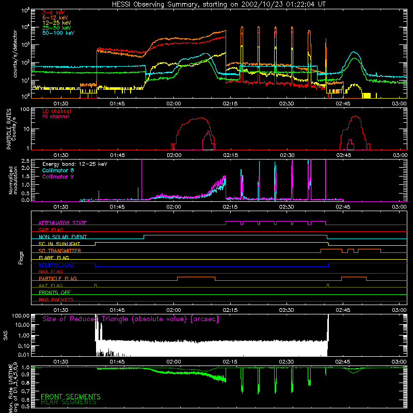The height and width of the screenshot is (413, 413).
Task: Click the 02:15 tick under the particle rates panel
Action: 230,155
